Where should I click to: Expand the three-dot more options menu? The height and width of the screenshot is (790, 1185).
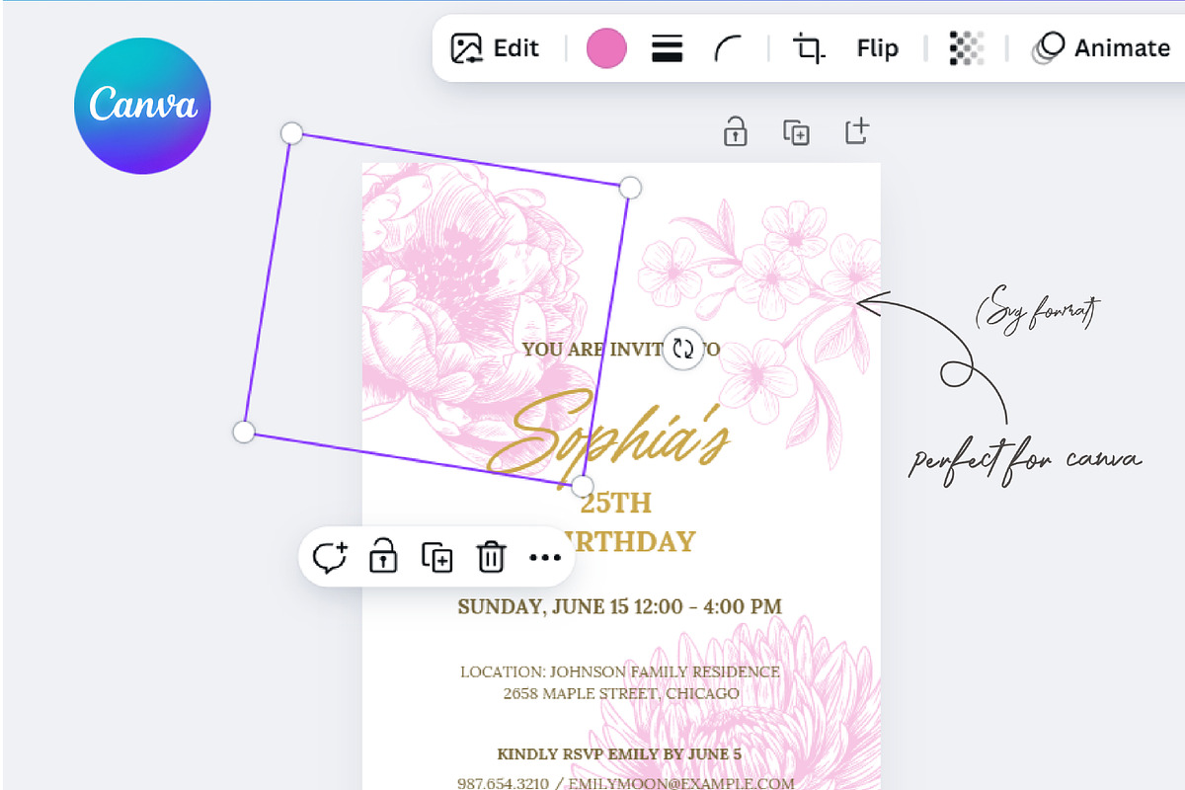pos(544,558)
